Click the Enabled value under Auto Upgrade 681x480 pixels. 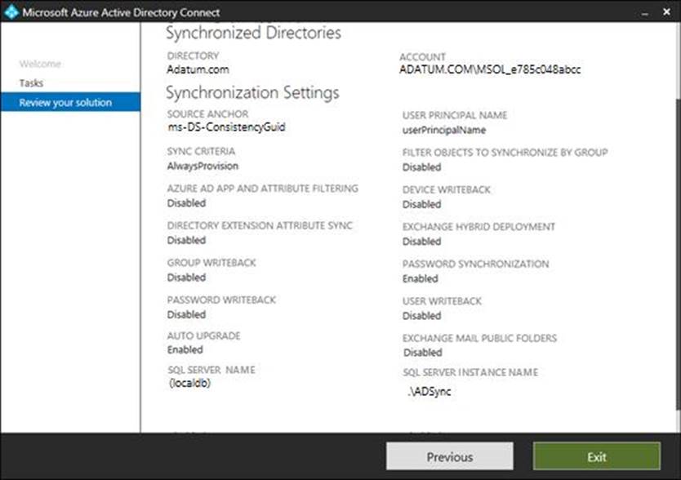(185, 349)
